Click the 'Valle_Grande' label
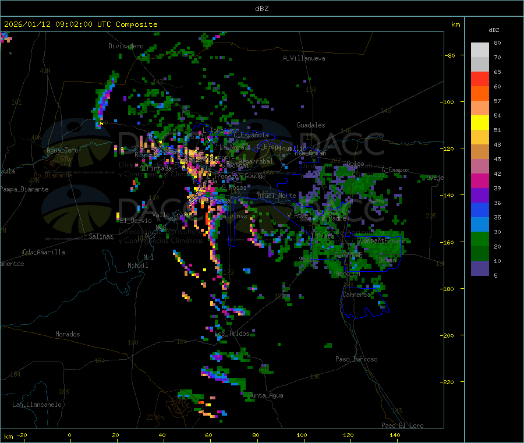 pos(173,215)
